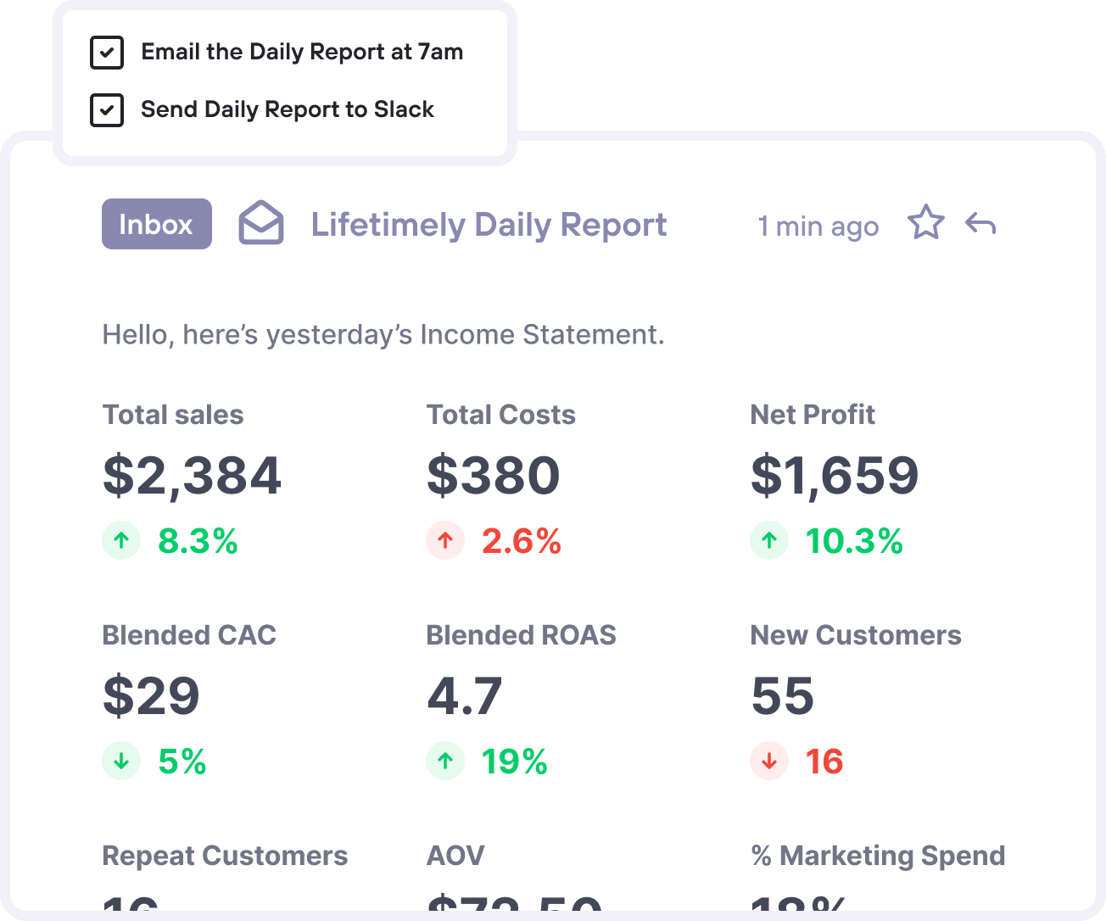The height and width of the screenshot is (921, 1106).
Task: Toggle Send Daily Report to Slack checkbox
Action: (107, 110)
